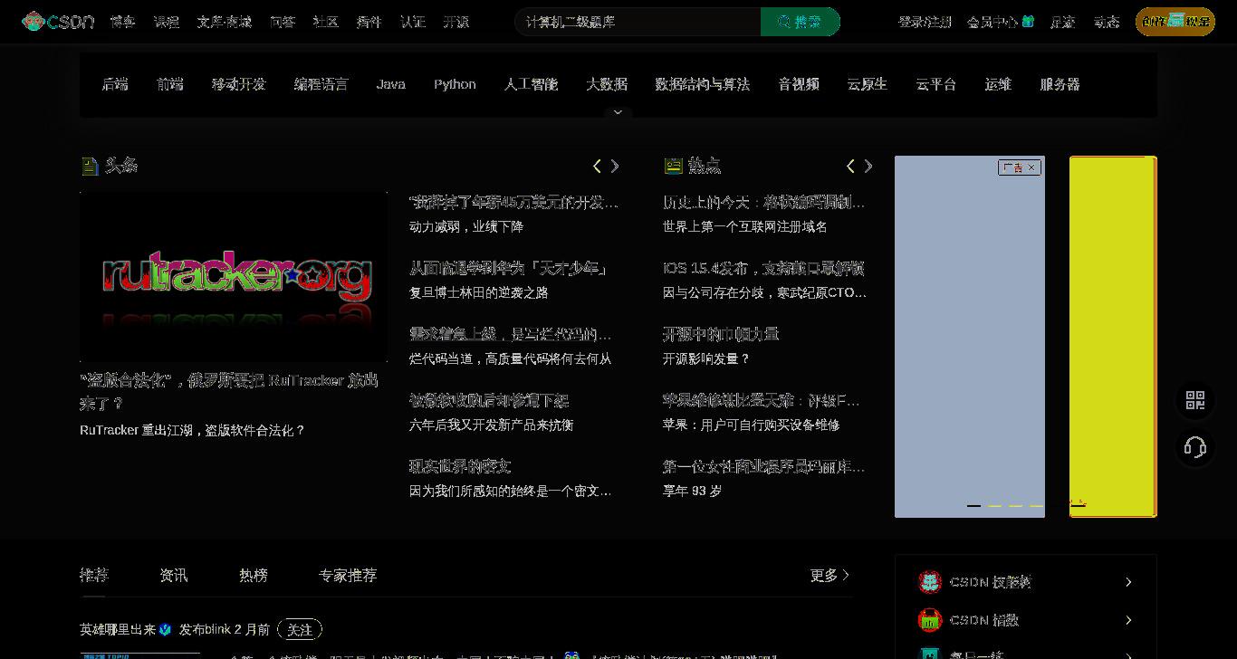Select the Java category
Screen dimensions: 1237x659
391,84
